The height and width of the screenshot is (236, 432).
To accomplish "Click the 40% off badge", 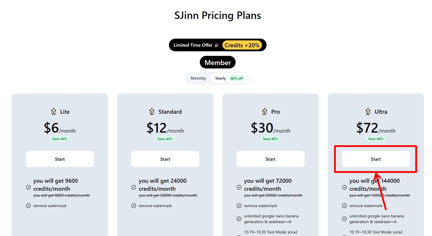I will click(236, 78).
